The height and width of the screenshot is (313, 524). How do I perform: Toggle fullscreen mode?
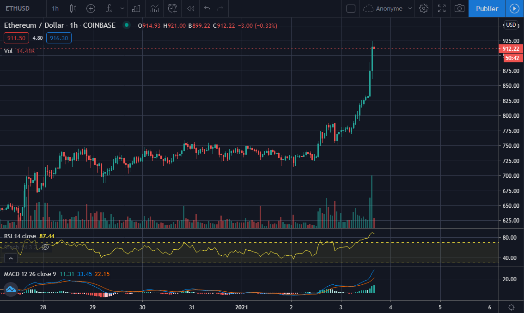tap(442, 8)
